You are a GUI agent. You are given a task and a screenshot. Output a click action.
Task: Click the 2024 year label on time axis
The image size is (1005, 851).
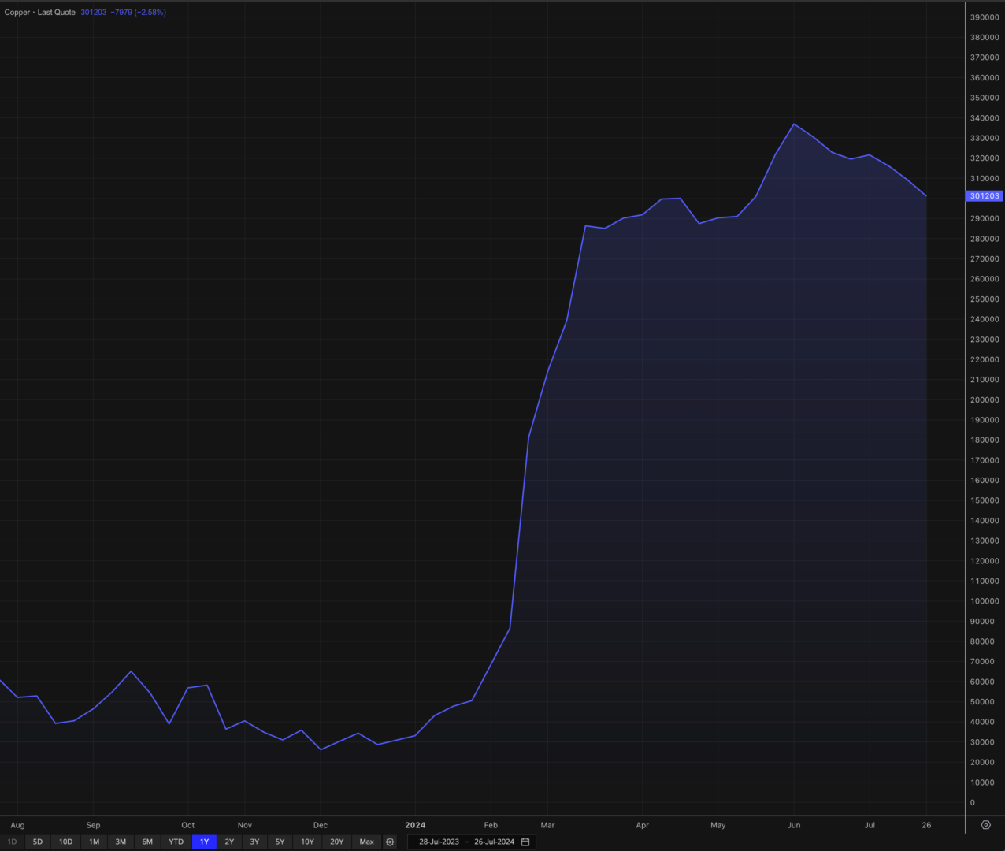[415, 825]
